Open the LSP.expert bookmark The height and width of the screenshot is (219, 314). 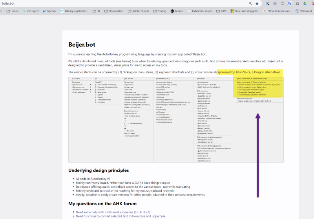click(x=31, y=11)
